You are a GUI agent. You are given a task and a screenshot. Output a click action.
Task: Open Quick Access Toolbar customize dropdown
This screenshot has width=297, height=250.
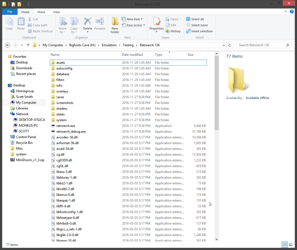(x=25, y=4)
